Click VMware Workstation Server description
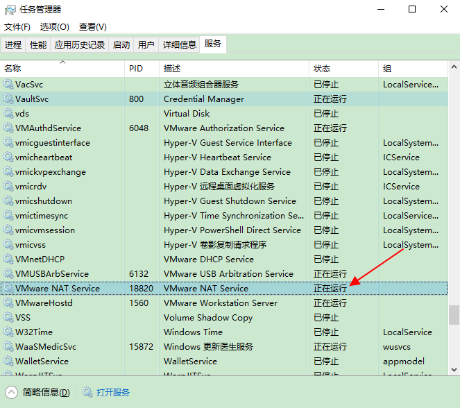 (x=221, y=303)
